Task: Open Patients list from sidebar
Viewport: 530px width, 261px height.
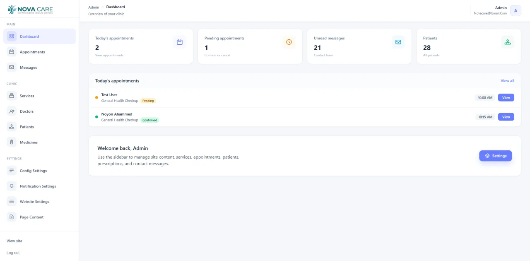Action: tap(27, 127)
